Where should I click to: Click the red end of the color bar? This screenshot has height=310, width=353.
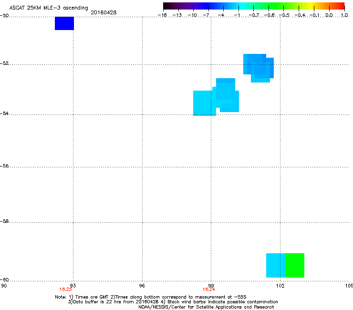[x=341, y=6]
